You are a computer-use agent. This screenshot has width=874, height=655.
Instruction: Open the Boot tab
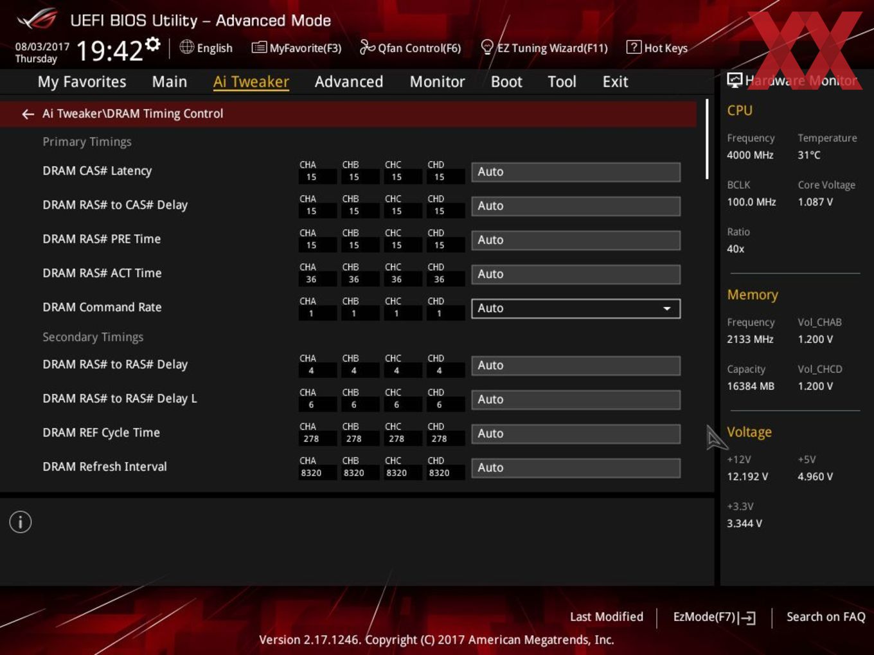[506, 82]
